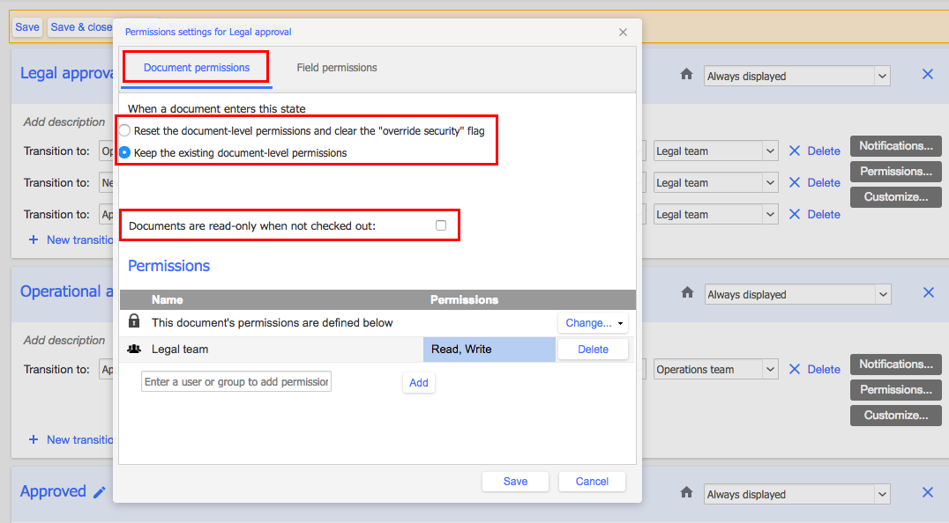Delete the Legal team permission entry

(x=593, y=350)
